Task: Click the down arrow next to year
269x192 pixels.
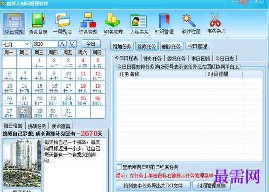Action: click(72, 44)
